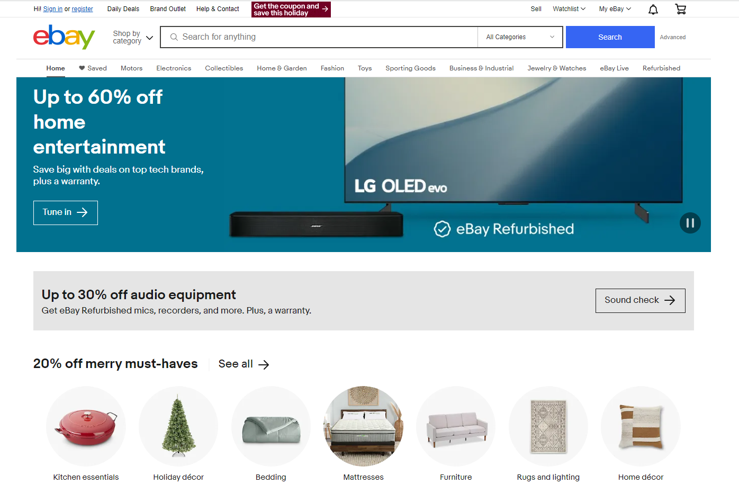Screen dimensions: 739x493
Task: Pause the banner carousel
Action: [x=690, y=223]
